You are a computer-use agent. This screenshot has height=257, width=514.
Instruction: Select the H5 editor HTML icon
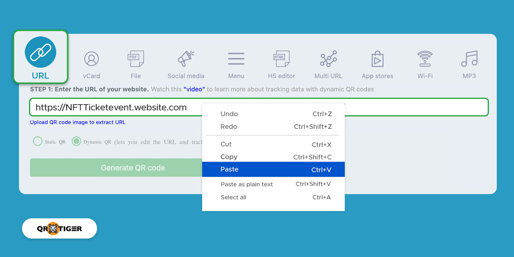(x=281, y=59)
